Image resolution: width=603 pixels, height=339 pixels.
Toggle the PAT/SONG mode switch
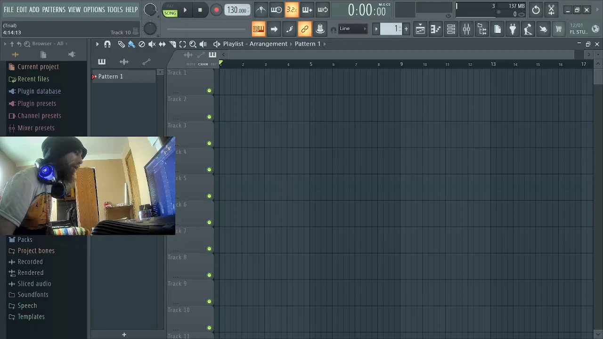(170, 10)
